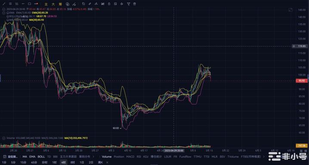Collapse the Volume panel legend toggle
This screenshot has width=309, height=165.
coord(4,138)
